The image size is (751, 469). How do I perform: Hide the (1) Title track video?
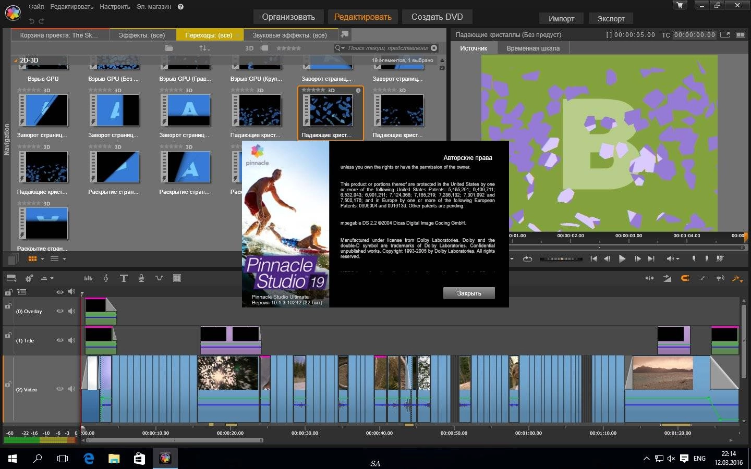click(59, 340)
